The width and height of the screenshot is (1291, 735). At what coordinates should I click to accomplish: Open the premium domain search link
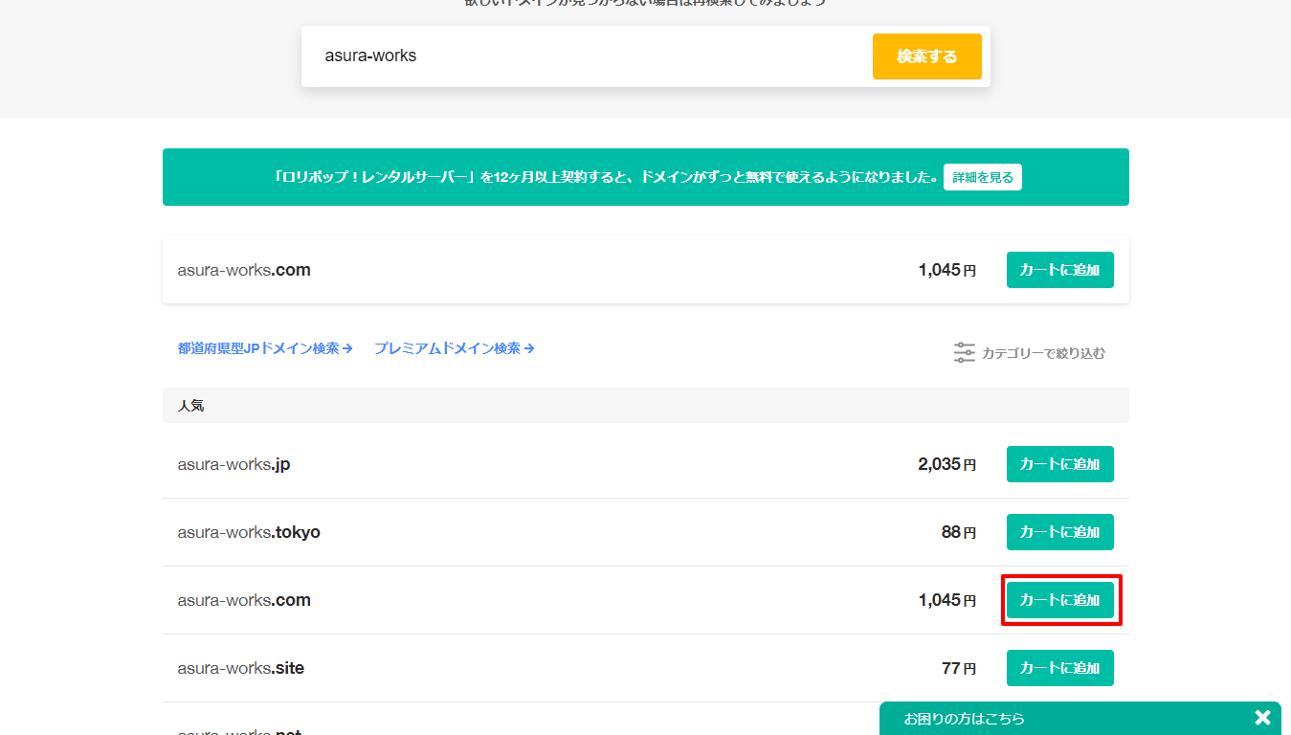point(446,348)
